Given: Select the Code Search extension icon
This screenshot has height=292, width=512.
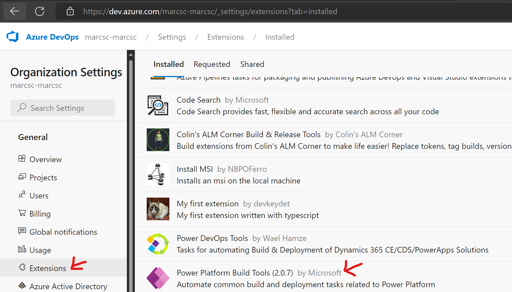Looking at the screenshot, I should [x=158, y=105].
